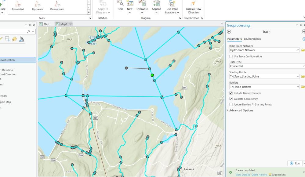
Task: Browse folder for Barriers layer
Action: [x=303, y=87]
